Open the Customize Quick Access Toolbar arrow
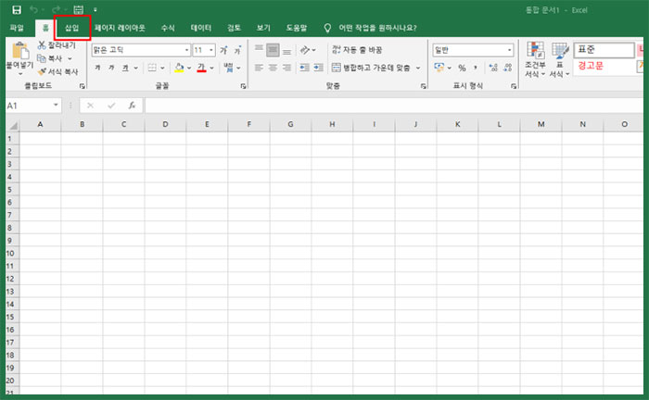 (95, 9)
